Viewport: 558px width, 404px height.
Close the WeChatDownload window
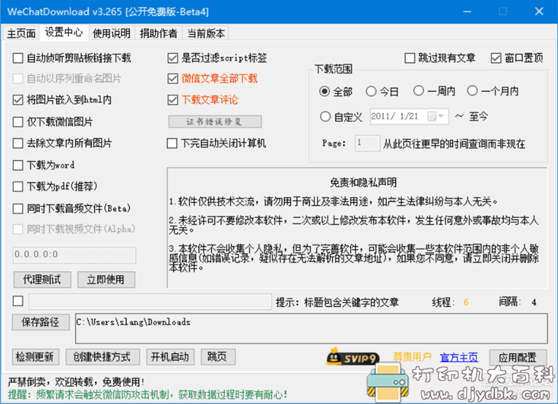point(538,11)
